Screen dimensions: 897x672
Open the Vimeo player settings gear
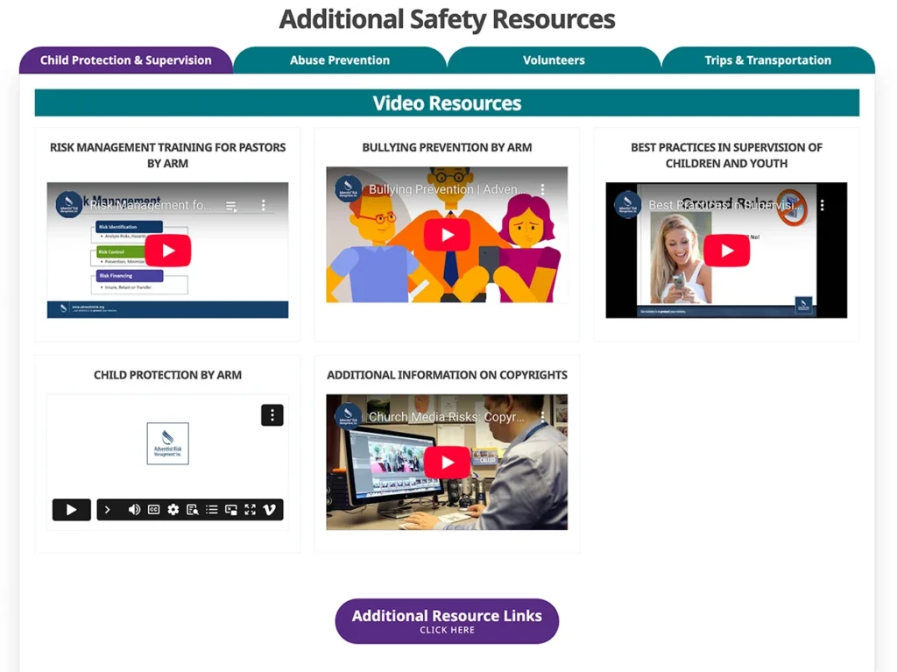coord(173,510)
